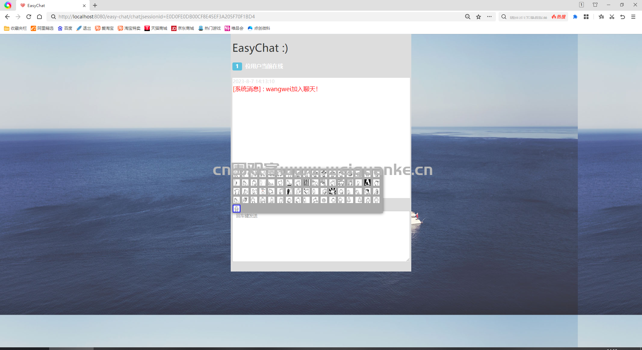Click the message box resize handle

click(x=408, y=259)
